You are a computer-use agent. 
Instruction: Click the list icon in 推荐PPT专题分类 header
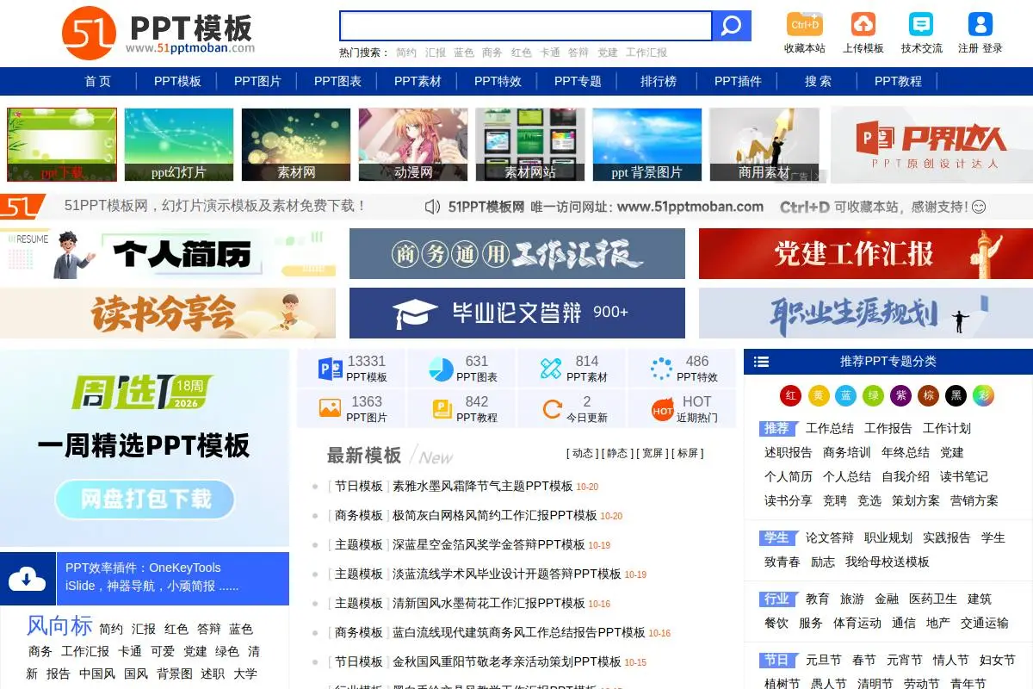[761, 362]
